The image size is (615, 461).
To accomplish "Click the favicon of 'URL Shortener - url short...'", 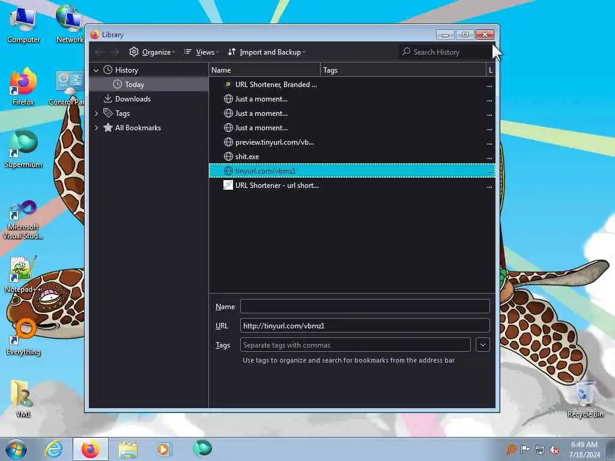I will [x=228, y=185].
